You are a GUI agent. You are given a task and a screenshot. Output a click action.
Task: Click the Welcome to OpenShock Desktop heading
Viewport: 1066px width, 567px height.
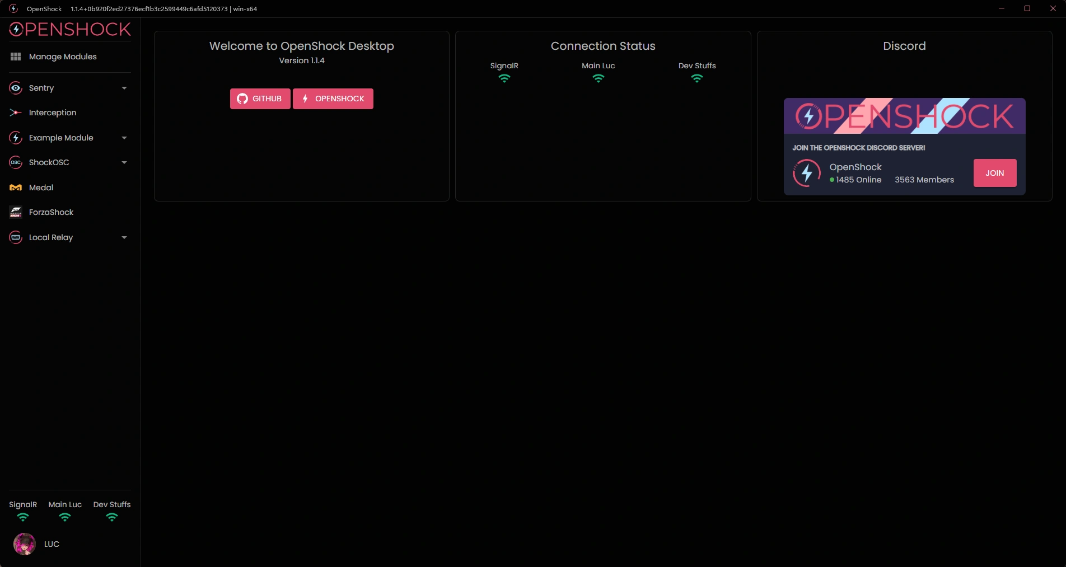[x=302, y=46]
